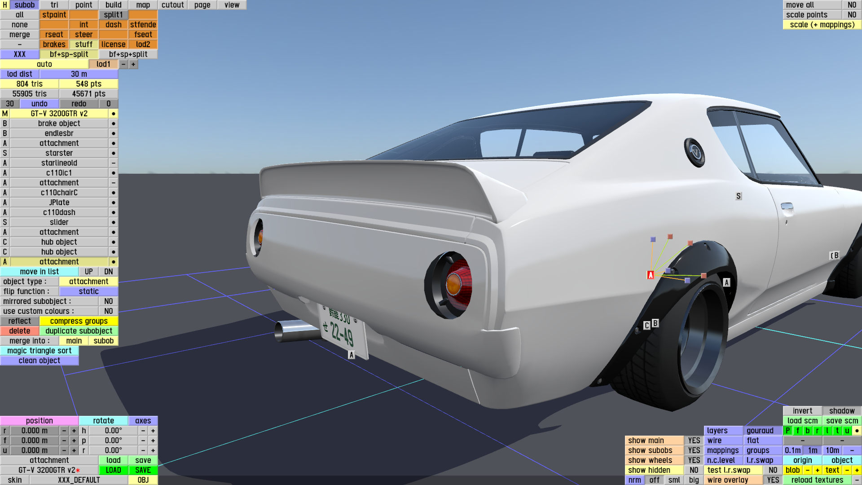Change object type attachment selector
The height and width of the screenshot is (485, 862).
click(88, 282)
